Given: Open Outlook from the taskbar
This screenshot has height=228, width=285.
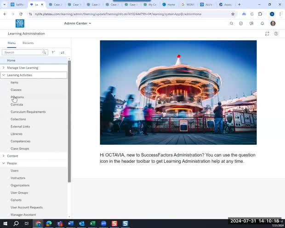Looking at the screenshot, I should (82, 223).
